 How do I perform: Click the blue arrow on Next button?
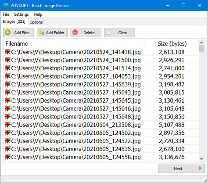coord(201,168)
